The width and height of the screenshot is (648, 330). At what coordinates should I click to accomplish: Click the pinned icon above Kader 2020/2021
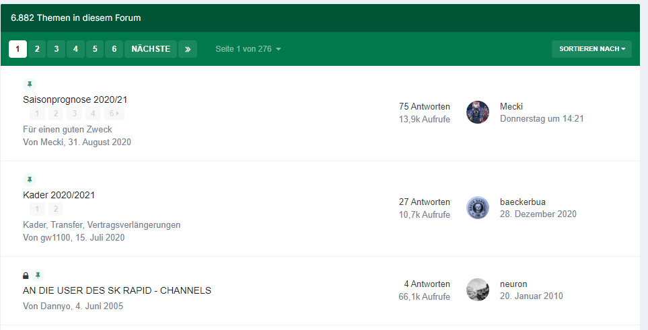coord(29,179)
